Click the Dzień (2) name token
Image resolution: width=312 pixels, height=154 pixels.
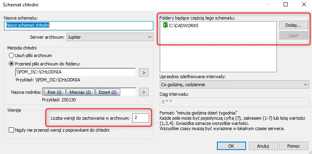pos(107,92)
